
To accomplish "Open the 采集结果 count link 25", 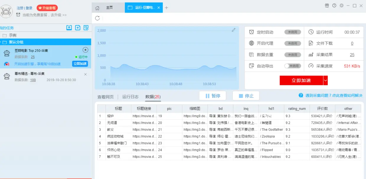I will [x=352, y=55].
